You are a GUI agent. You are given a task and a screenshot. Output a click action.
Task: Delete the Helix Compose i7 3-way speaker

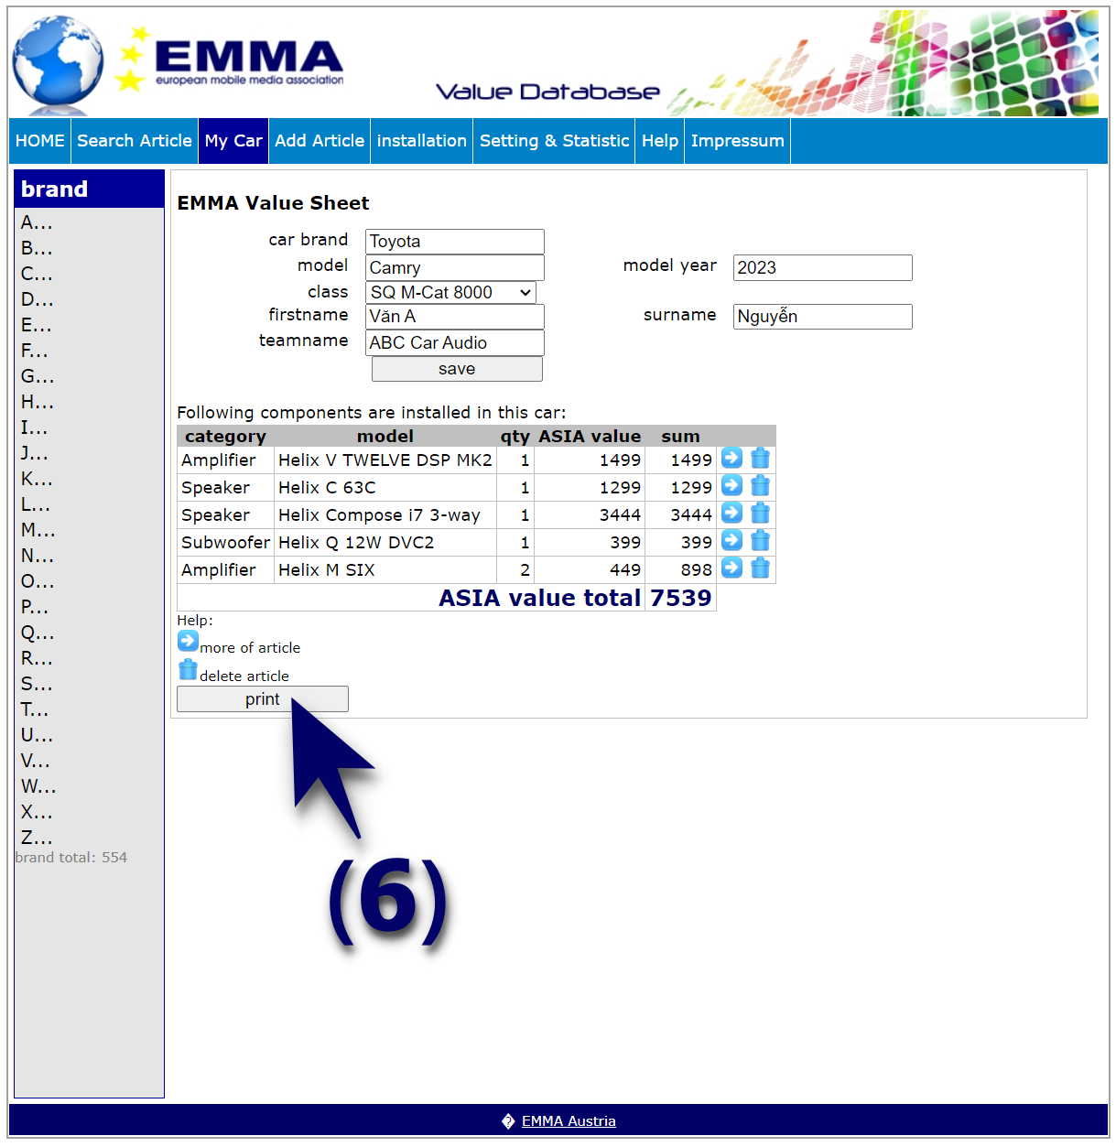click(760, 513)
